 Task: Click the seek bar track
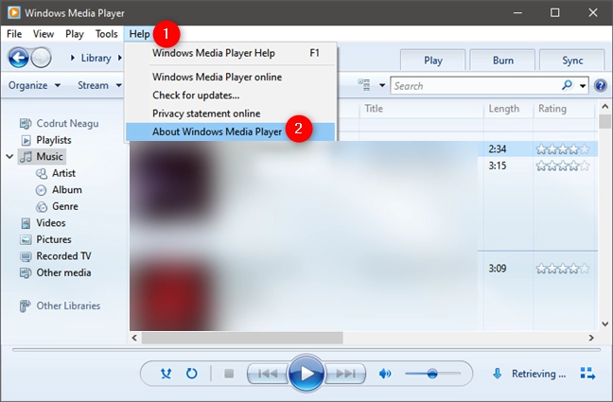tap(306, 350)
